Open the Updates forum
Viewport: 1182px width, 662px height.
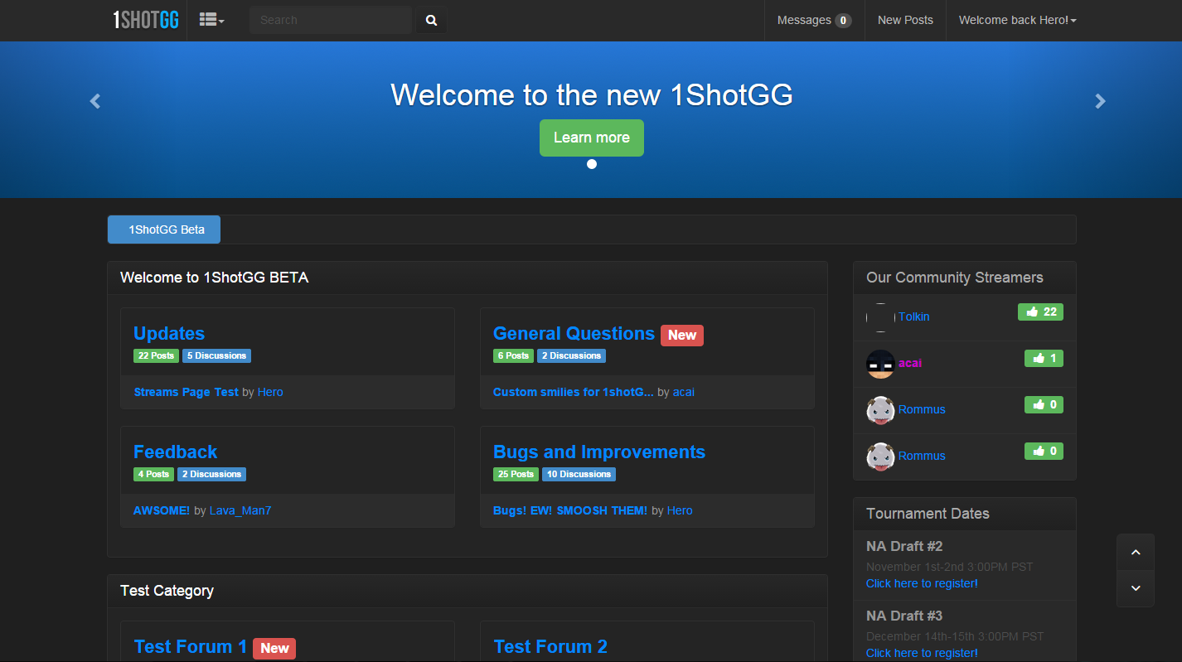coord(169,333)
